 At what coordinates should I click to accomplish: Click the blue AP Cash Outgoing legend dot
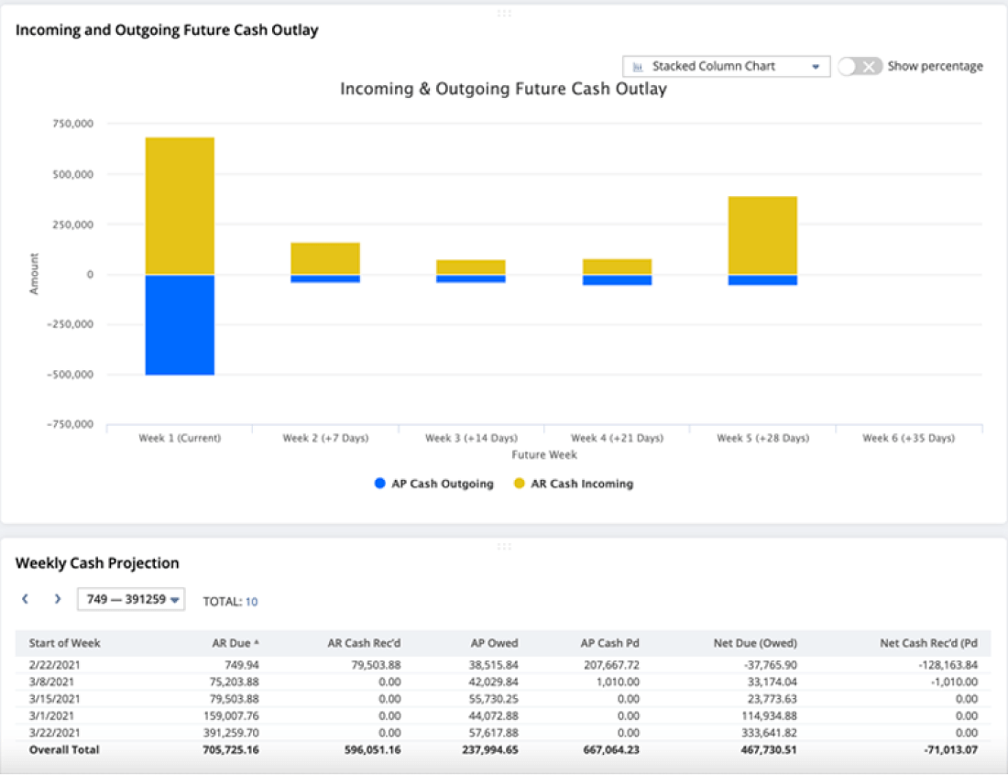click(379, 484)
